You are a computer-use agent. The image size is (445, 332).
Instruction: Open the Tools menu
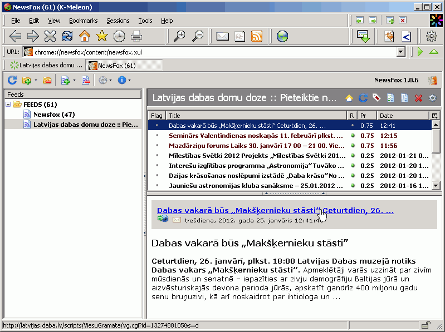tap(145, 21)
